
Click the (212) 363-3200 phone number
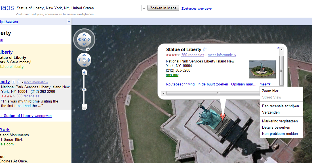pos(178,70)
